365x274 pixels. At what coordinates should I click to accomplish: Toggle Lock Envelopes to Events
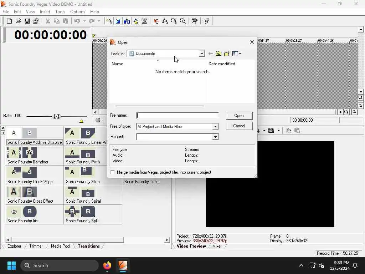click(x=136, y=21)
